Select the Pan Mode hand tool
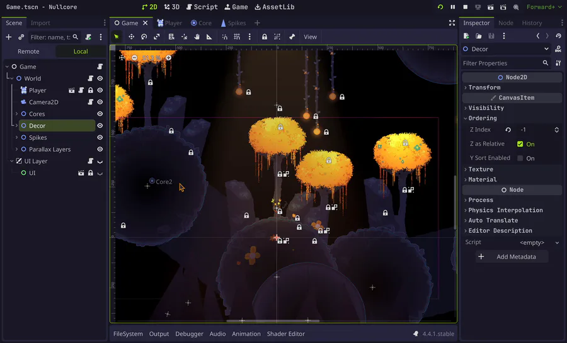This screenshot has width=567, height=343. [197, 37]
